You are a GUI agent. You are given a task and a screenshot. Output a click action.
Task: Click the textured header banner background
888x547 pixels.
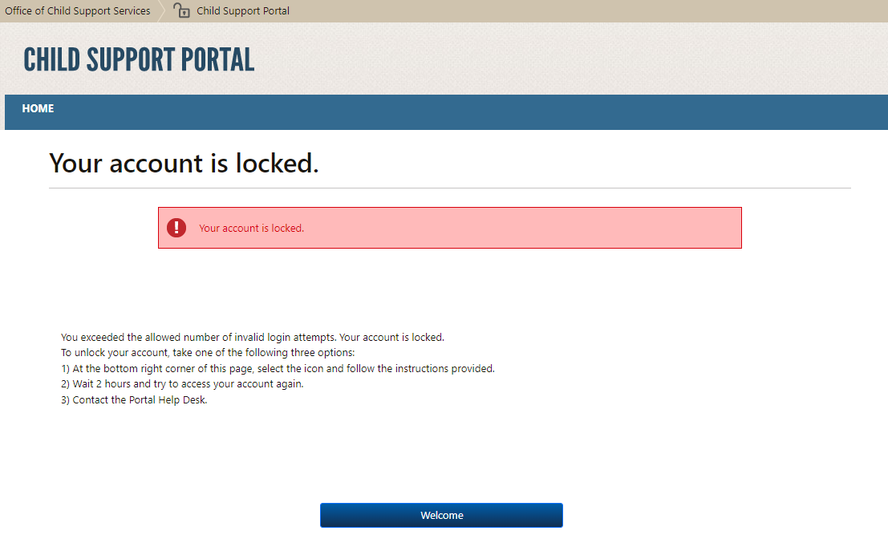pyautogui.click(x=562, y=60)
